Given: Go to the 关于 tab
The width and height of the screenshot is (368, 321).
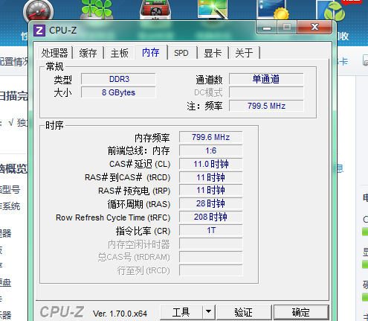Looking at the screenshot, I should (x=245, y=53).
